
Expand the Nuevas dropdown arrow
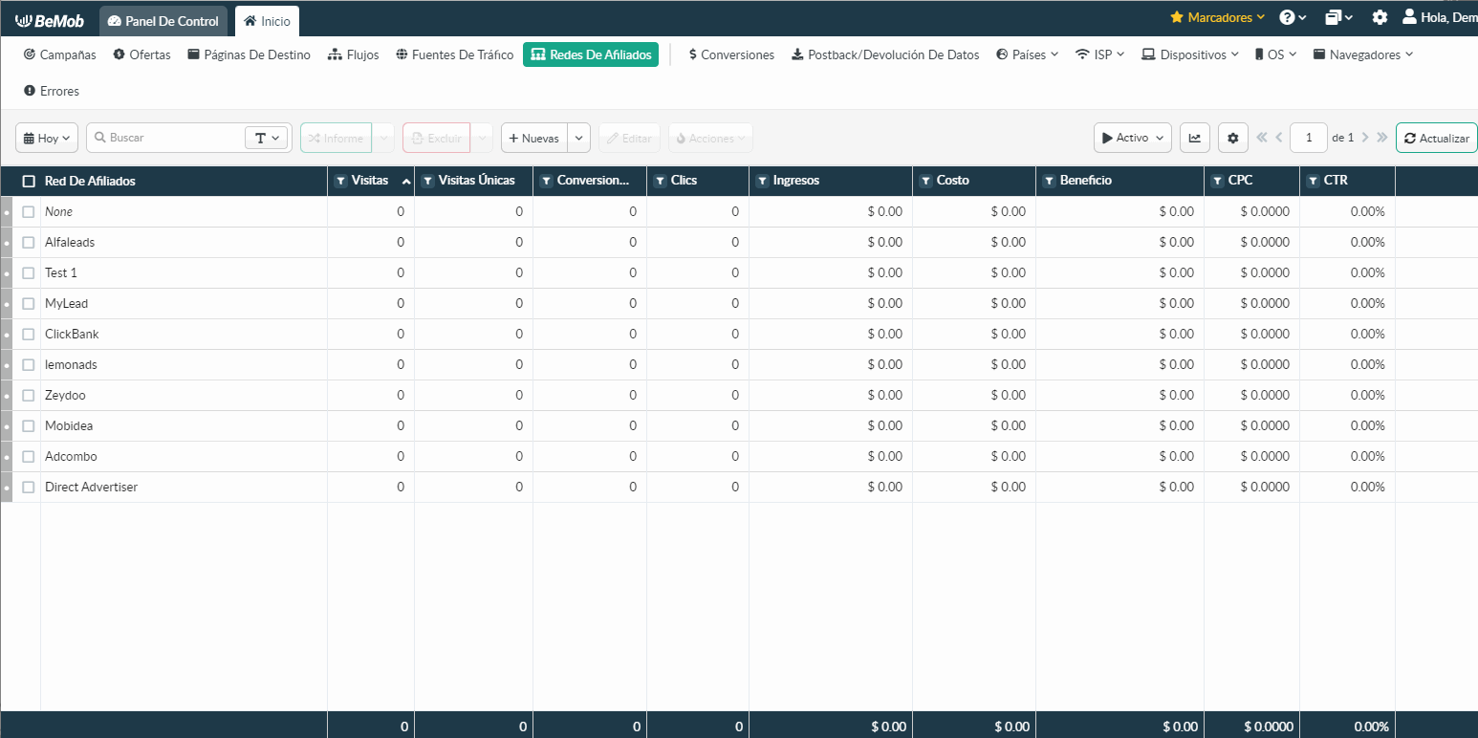[x=578, y=138]
